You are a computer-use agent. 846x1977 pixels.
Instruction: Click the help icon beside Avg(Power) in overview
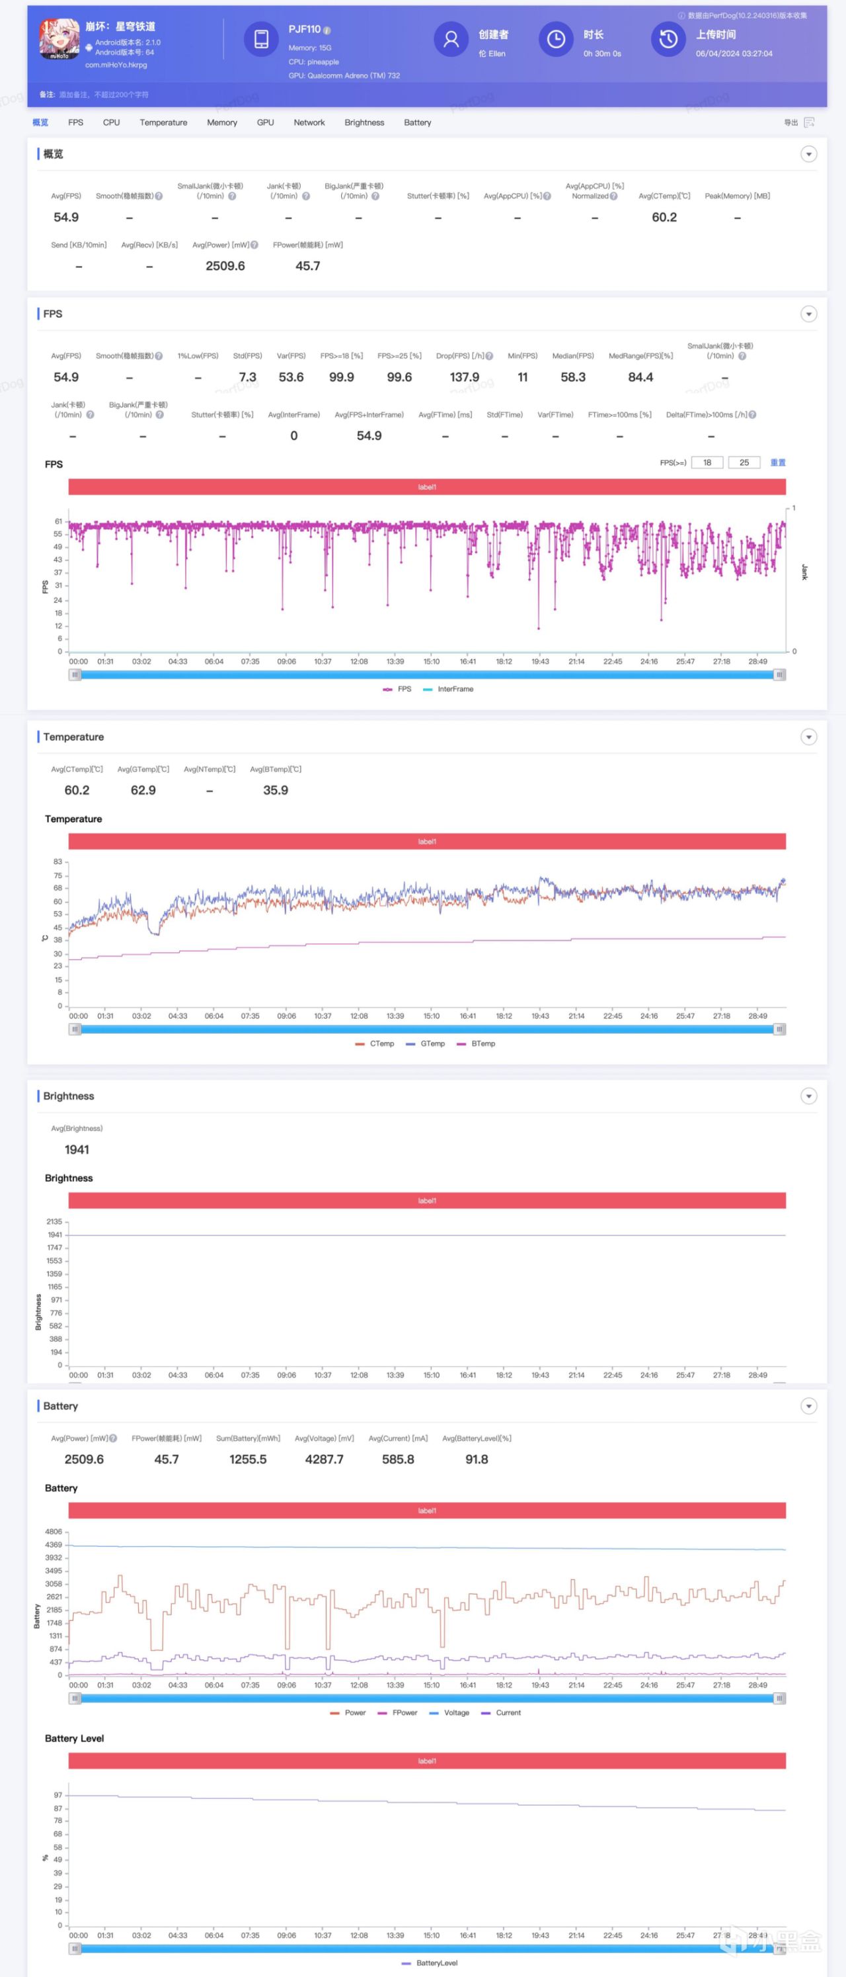(254, 245)
